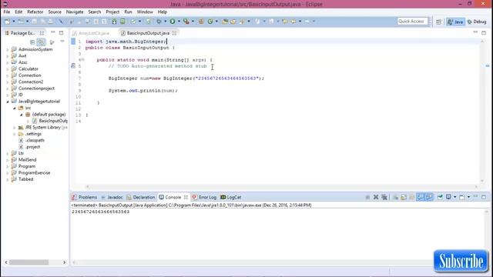The image size is (493, 277).
Task: Click the New Java Class green icon
Action: [x=210, y=22]
